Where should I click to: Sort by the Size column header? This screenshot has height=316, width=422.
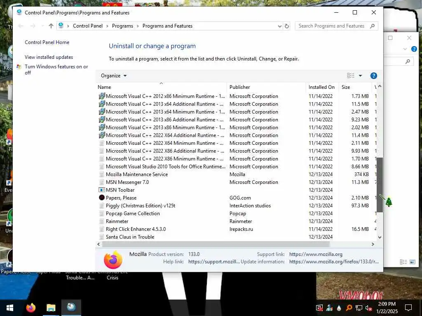click(x=355, y=87)
